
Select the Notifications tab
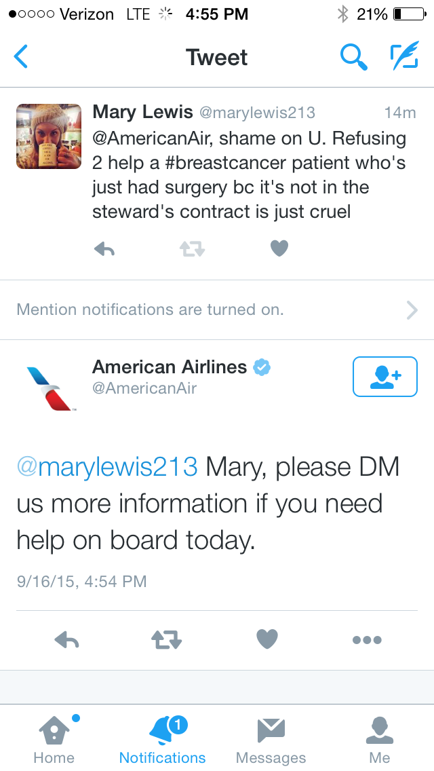click(x=163, y=738)
